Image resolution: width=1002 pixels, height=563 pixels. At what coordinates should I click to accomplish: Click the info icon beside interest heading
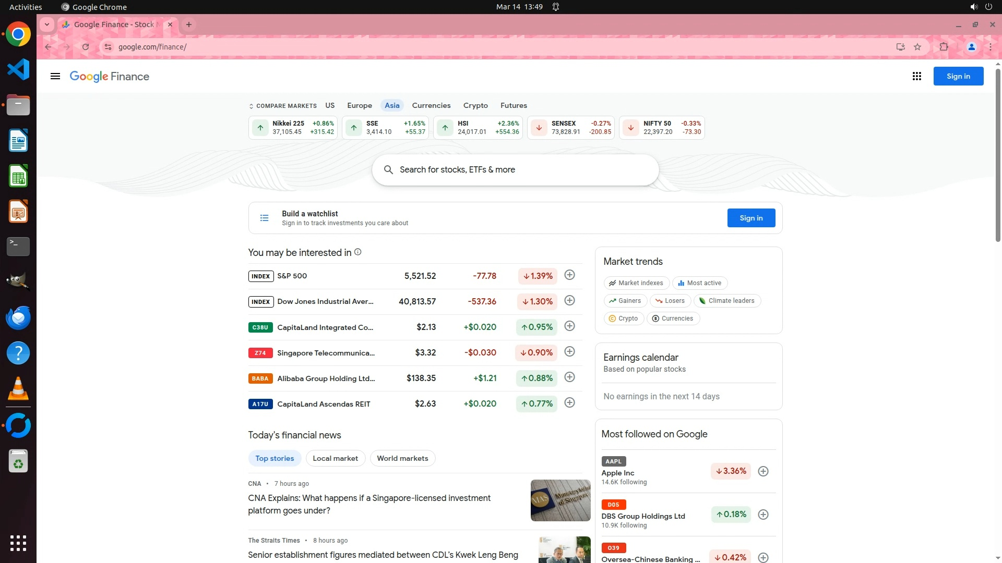(358, 252)
